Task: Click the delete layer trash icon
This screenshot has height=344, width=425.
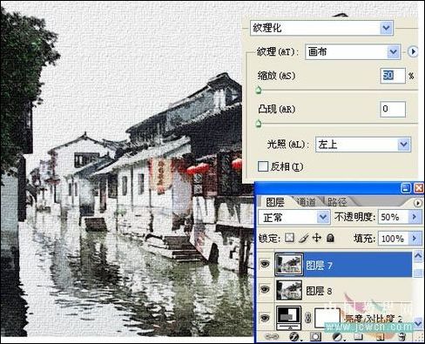Action: (401, 337)
